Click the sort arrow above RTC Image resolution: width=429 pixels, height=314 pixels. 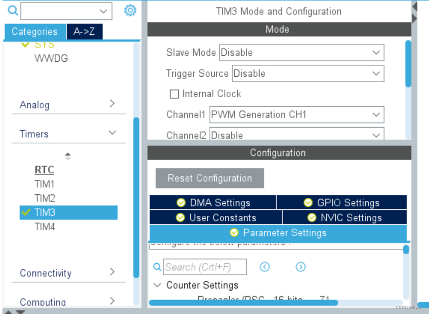tap(68, 156)
